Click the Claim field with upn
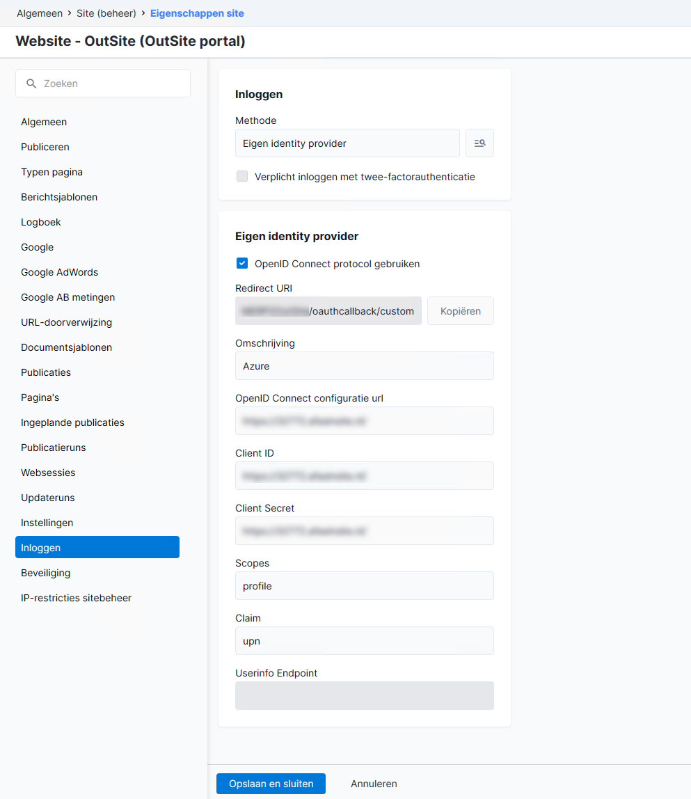The width and height of the screenshot is (691, 799). (x=365, y=641)
